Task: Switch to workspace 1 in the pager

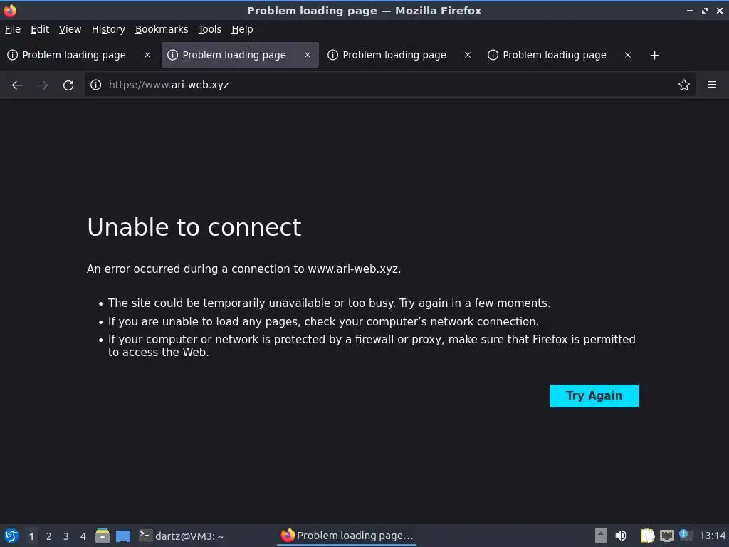Action: [31, 536]
